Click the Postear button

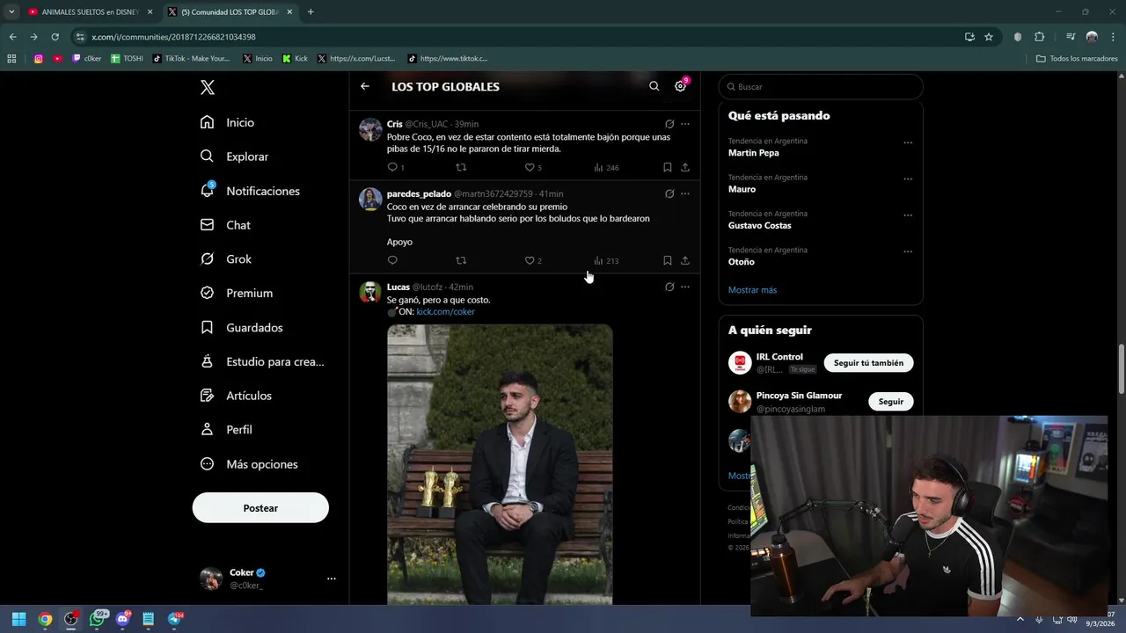tap(260, 508)
